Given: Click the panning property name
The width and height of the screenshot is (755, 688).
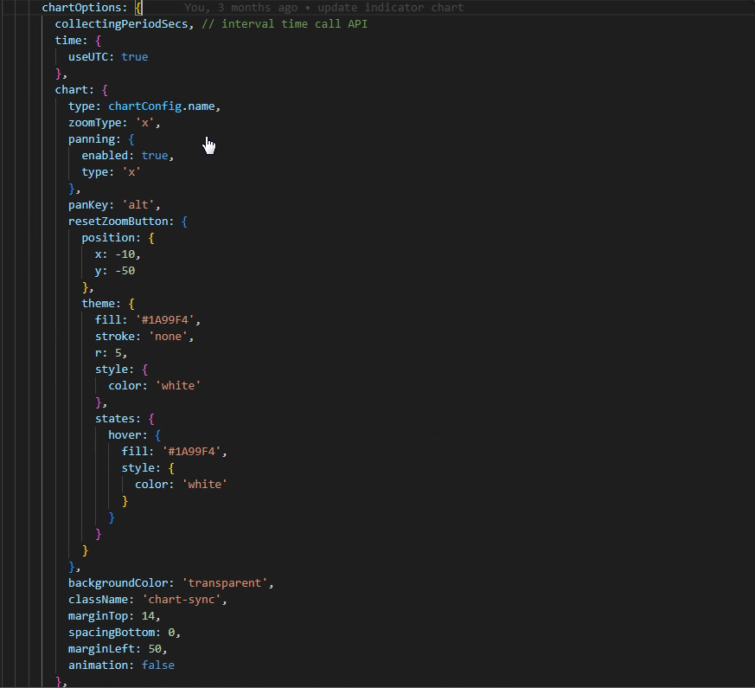Looking at the screenshot, I should point(91,139).
